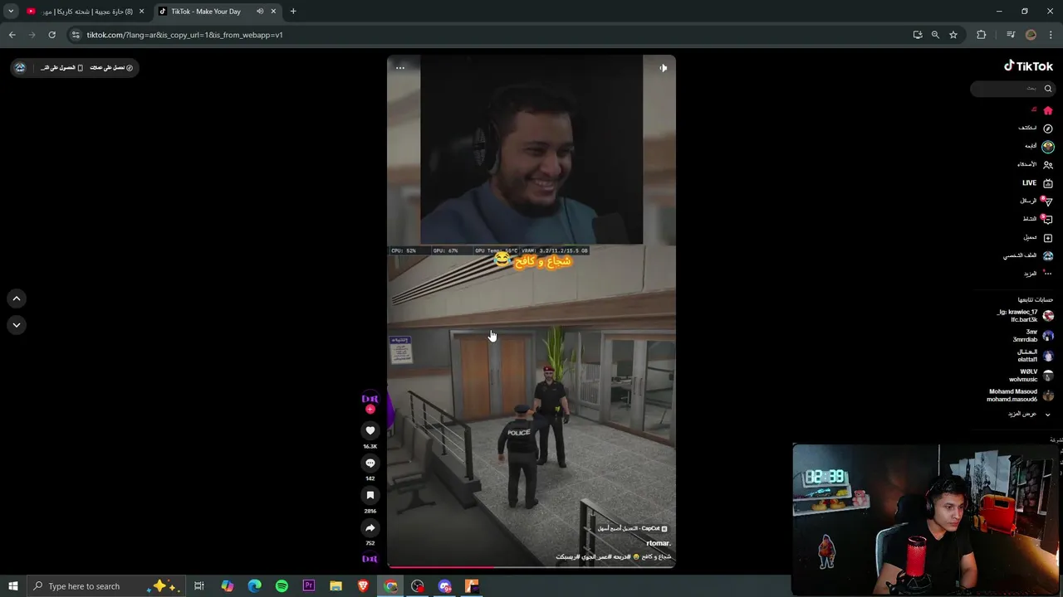Open the browser extensions puzzle icon
This screenshot has height=597, width=1063.
[x=982, y=35]
